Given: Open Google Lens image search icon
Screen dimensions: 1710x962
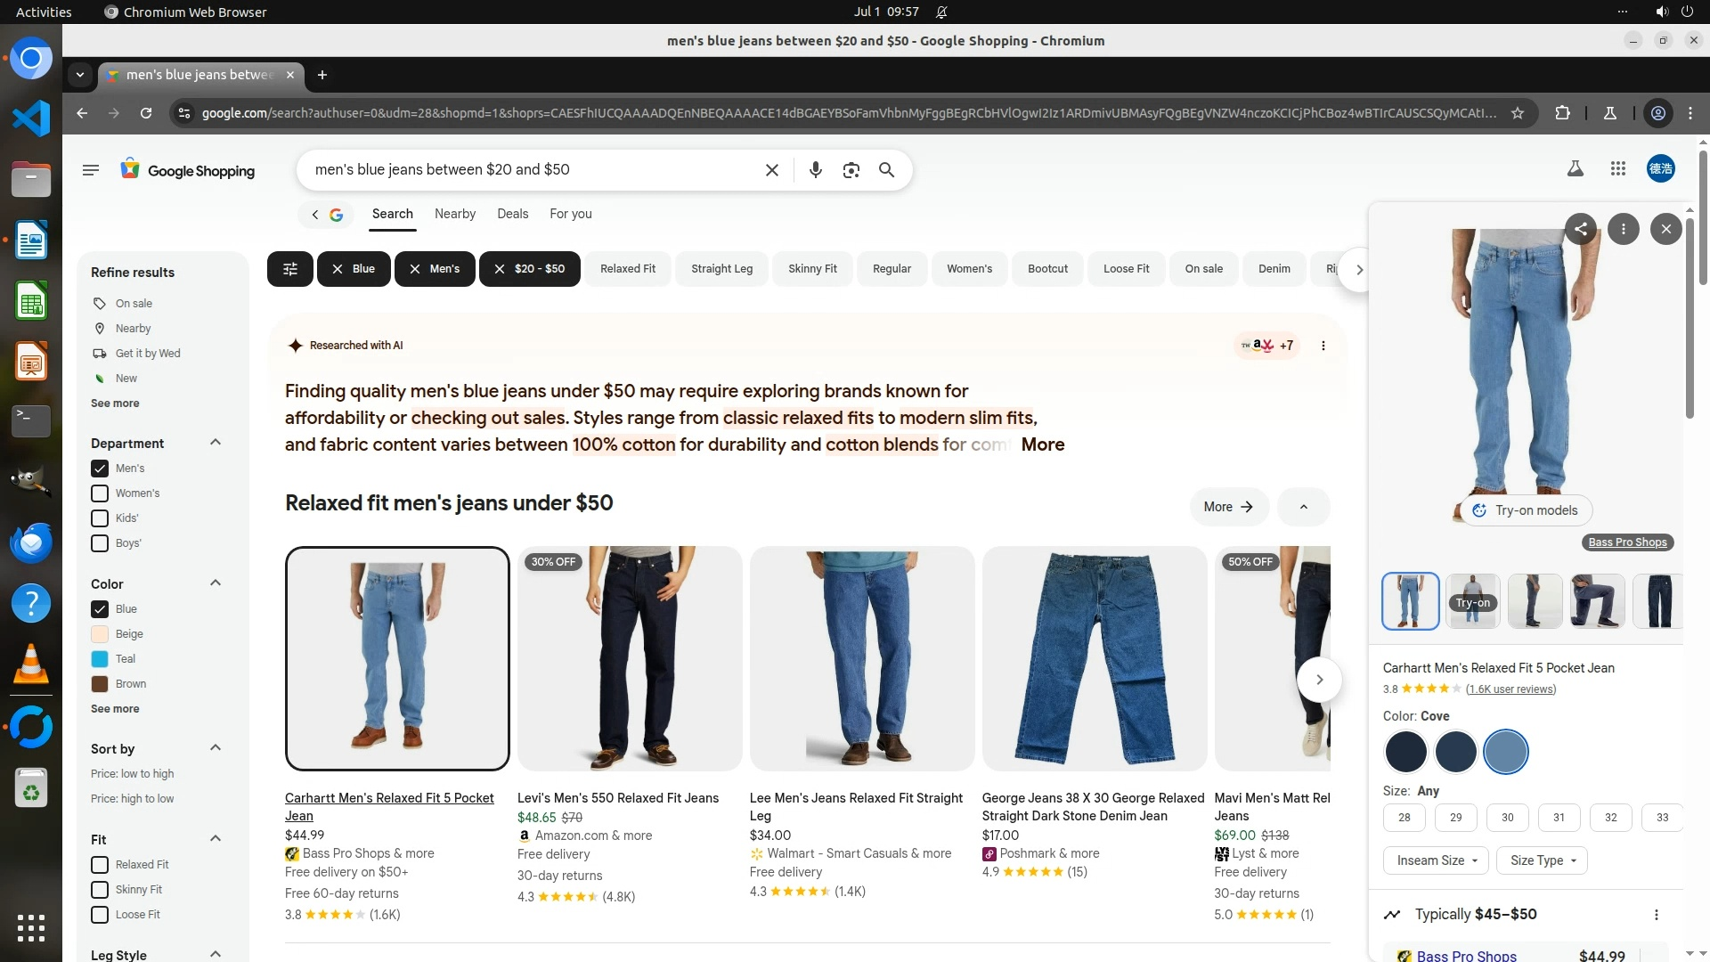Looking at the screenshot, I should pos(851,170).
